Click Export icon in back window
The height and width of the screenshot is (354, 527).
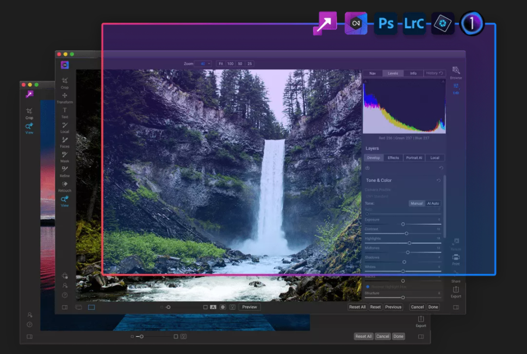pyautogui.click(x=421, y=321)
